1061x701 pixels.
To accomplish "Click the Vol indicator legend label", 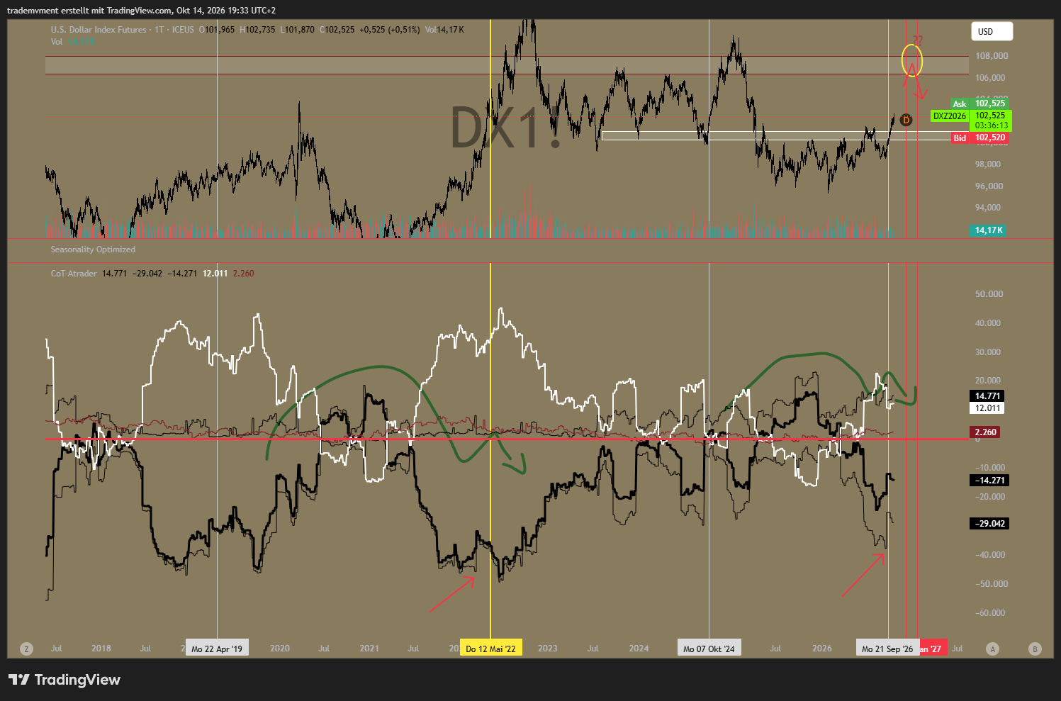I will tap(57, 42).
